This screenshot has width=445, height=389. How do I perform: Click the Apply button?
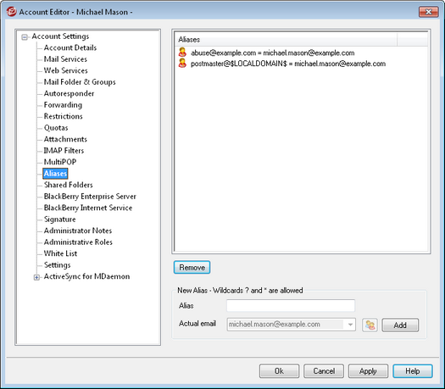[x=368, y=371]
